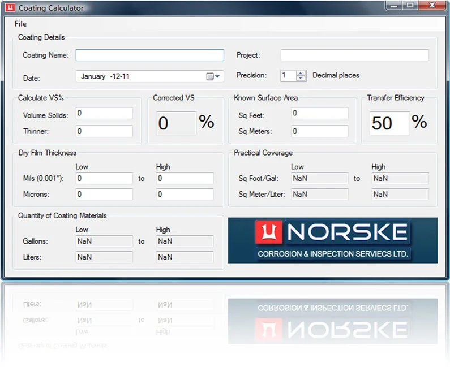The height and width of the screenshot is (367, 450).
Task: Maximize the Coating Calculator window
Action: (410, 5)
